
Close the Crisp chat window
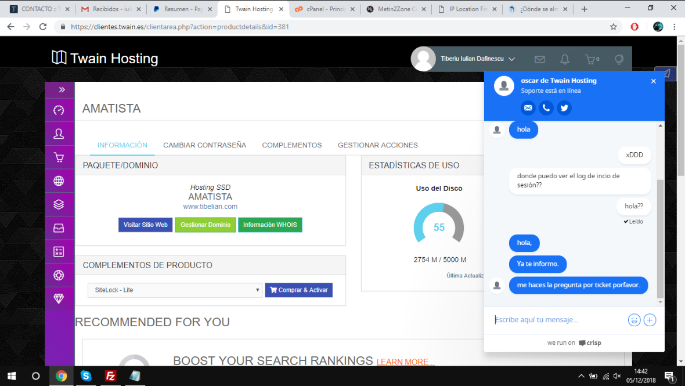tap(654, 81)
